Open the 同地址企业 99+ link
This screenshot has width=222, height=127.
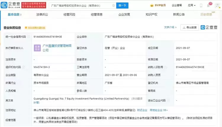tap(159, 110)
